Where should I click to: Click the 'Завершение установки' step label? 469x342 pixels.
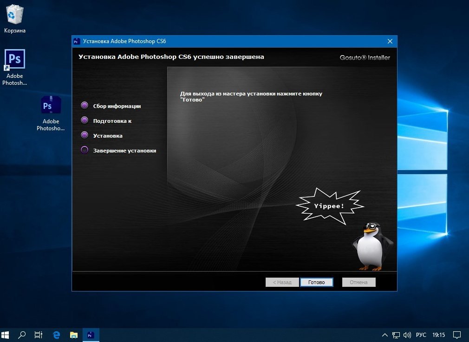(124, 151)
